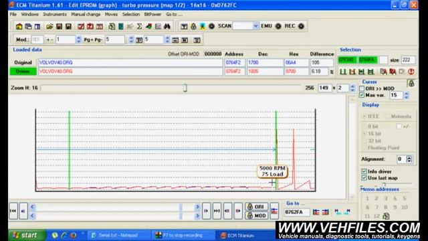Click the teal book icon in toolbar
428x241 pixels.
(x=121, y=26)
